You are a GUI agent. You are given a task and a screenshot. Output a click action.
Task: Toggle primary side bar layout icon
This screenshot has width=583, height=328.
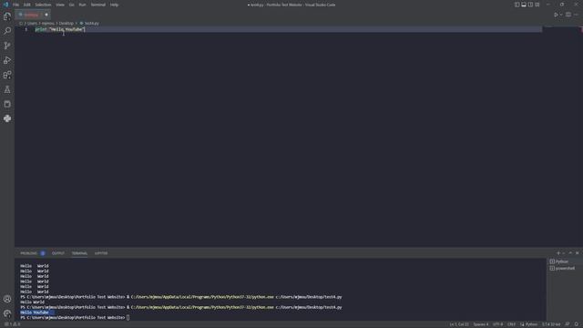click(x=517, y=5)
